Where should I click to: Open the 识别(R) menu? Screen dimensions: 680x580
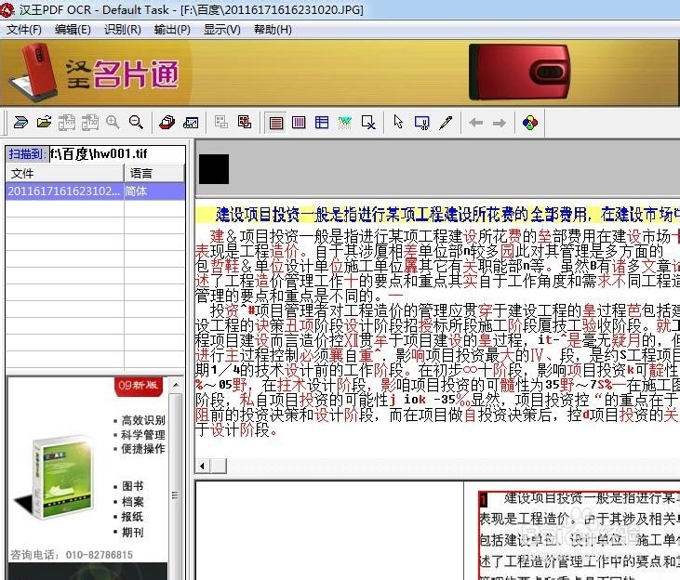[x=122, y=30]
